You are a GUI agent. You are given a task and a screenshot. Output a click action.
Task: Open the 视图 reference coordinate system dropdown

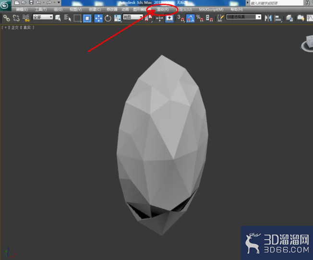pyautogui.click(x=133, y=17)
